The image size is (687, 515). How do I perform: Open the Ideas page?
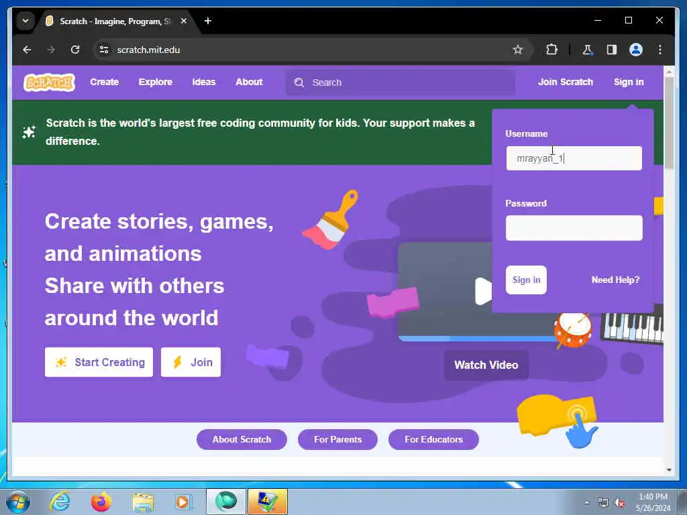point(204,82)
